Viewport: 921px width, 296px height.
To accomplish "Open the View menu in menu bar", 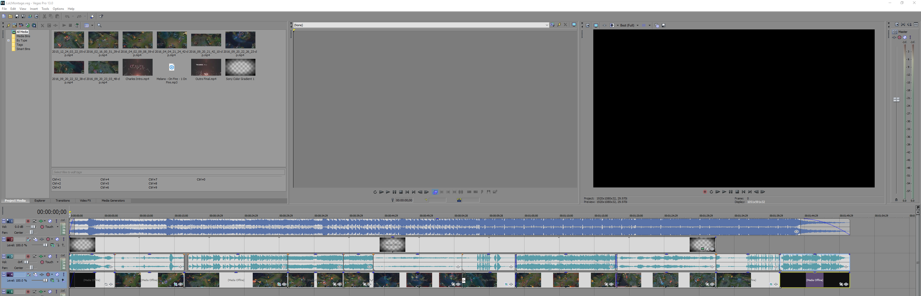I will click(x=22, y=9).
